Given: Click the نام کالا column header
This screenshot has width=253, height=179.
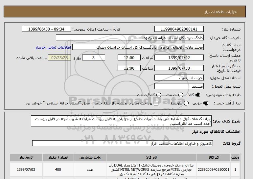Looking at the screenshot, I should click(x=151, y=158).
